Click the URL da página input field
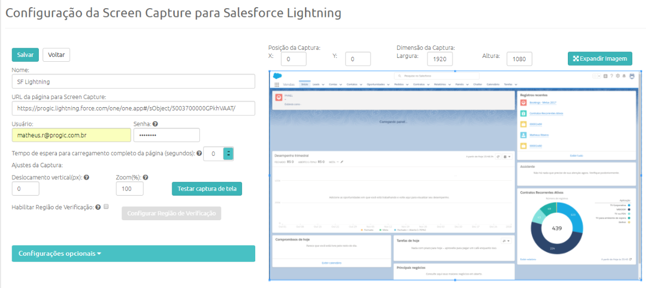The height and width of the screenshot is (288, 646). [x=133, y=108]
